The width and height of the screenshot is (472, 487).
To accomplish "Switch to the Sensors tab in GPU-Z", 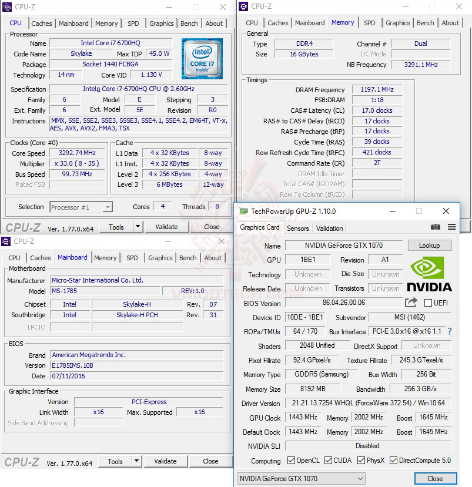I will coord(297,229).
